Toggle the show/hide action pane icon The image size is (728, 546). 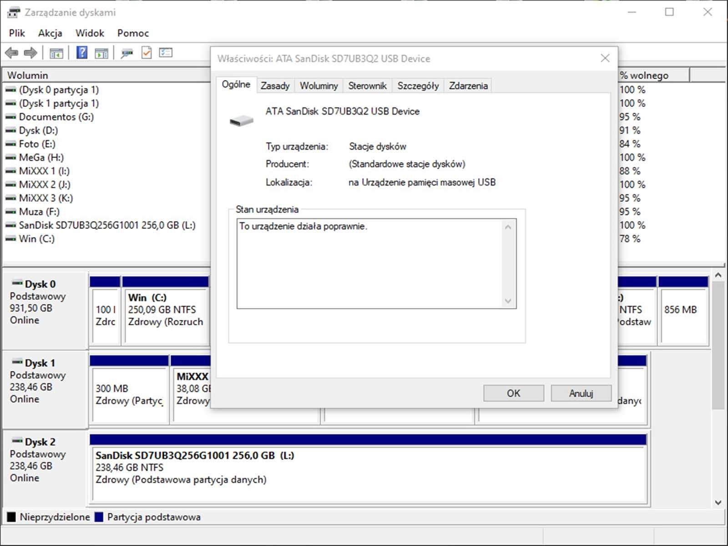click(101, 53)
